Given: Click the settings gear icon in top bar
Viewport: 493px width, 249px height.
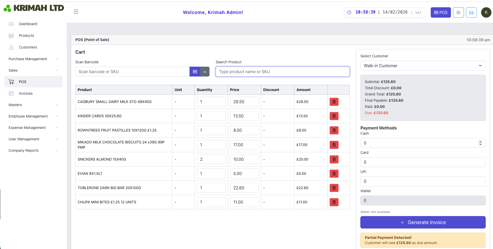Looking at the screenshot, I should point(458,12).
